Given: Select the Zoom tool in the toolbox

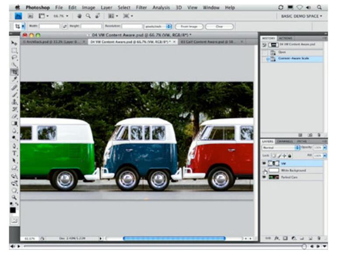Looking at the screenshot, I should (14, 197).
